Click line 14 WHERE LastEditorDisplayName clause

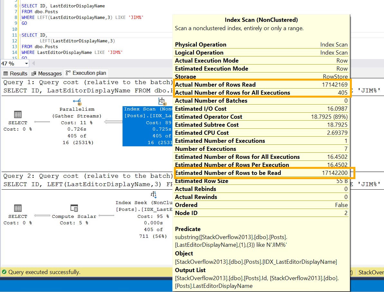click(72, 52)
